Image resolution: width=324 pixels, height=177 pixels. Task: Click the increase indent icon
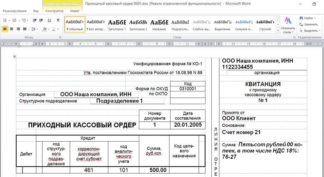point(41,20)
